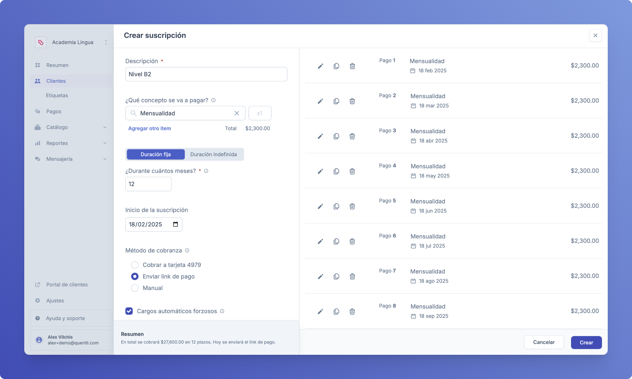Expand the Catálogo sidebar menu

point(70,127)
